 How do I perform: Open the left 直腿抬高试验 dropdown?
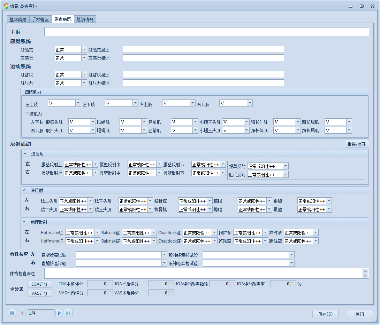(164, 255)
